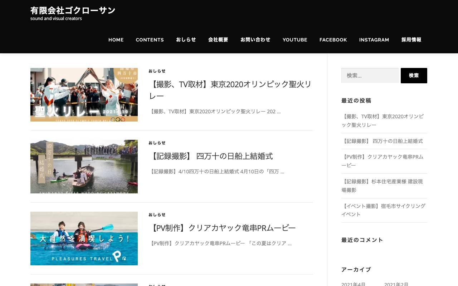Open the 大自然を満喫しよう kayak thumbnail
Image resolution: width=458 pixels, height=286 pixels.
click(x=84, y=238)
